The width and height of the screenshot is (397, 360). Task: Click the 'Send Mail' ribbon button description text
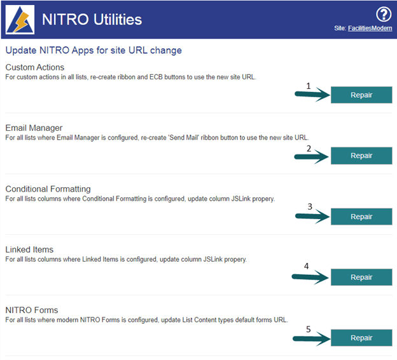(157, 138)
